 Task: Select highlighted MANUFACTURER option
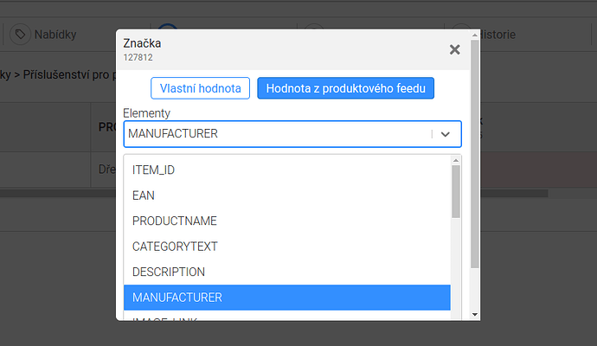pyautogui.click(x=287, y=298)
